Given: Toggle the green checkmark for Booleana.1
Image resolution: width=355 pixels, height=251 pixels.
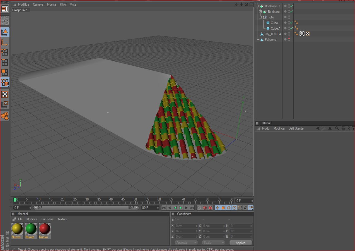Looking at the screenshot, I should [x=292, y=6].
